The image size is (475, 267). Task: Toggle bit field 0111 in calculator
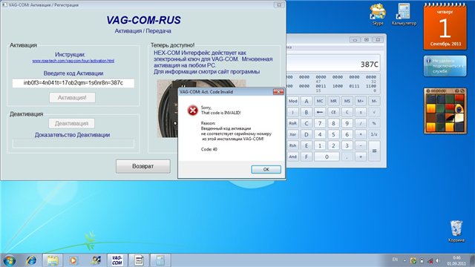(354, 86)
